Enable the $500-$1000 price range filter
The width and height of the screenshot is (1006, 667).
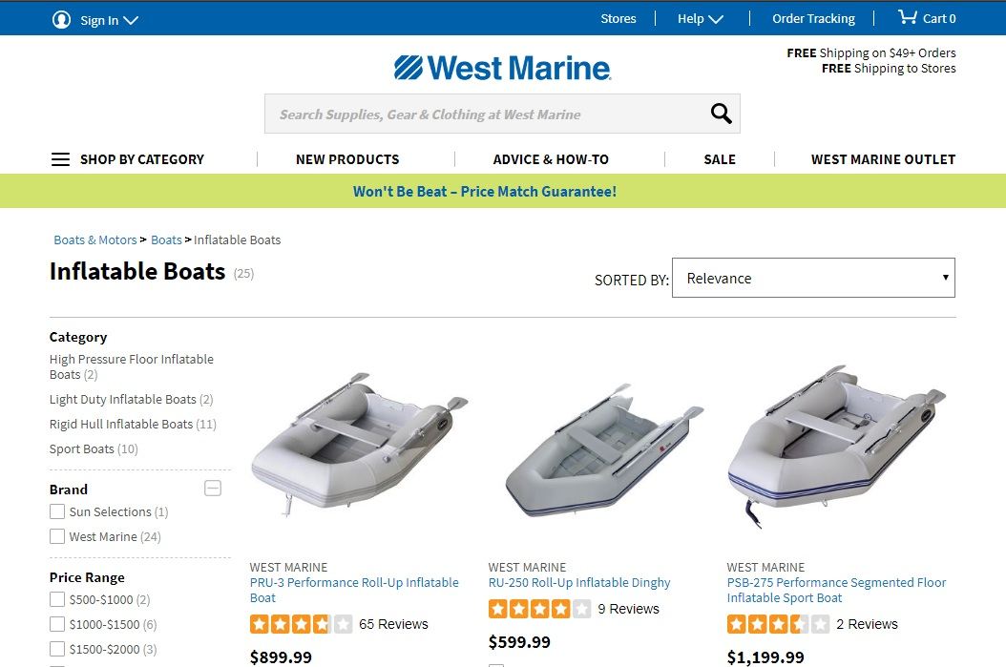point(57,599)
